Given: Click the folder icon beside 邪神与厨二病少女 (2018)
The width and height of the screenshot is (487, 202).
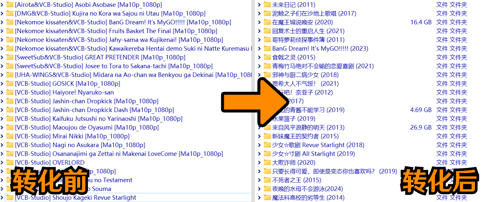Looking at the screenshot, I should pyautogui.click(x=267, y=75).
